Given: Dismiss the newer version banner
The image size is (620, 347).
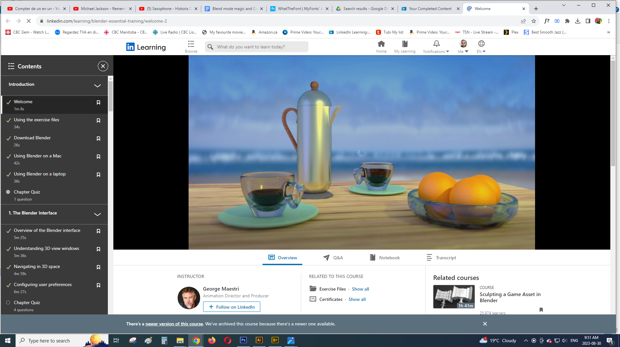Looking at the screenshot, I should tap(485, 324).
